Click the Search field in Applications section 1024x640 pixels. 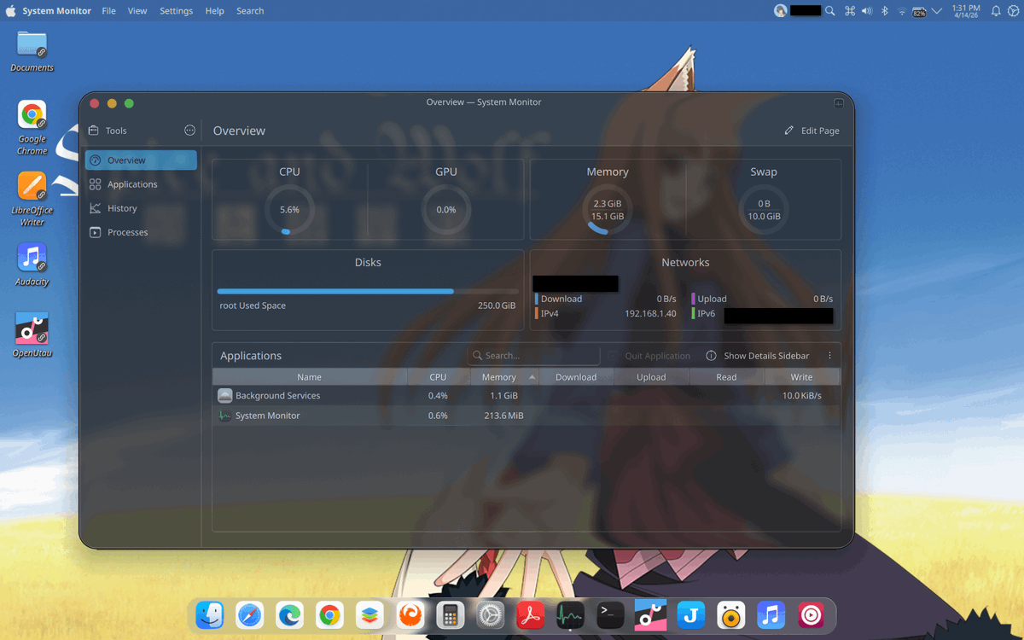[x=534, y=356]
